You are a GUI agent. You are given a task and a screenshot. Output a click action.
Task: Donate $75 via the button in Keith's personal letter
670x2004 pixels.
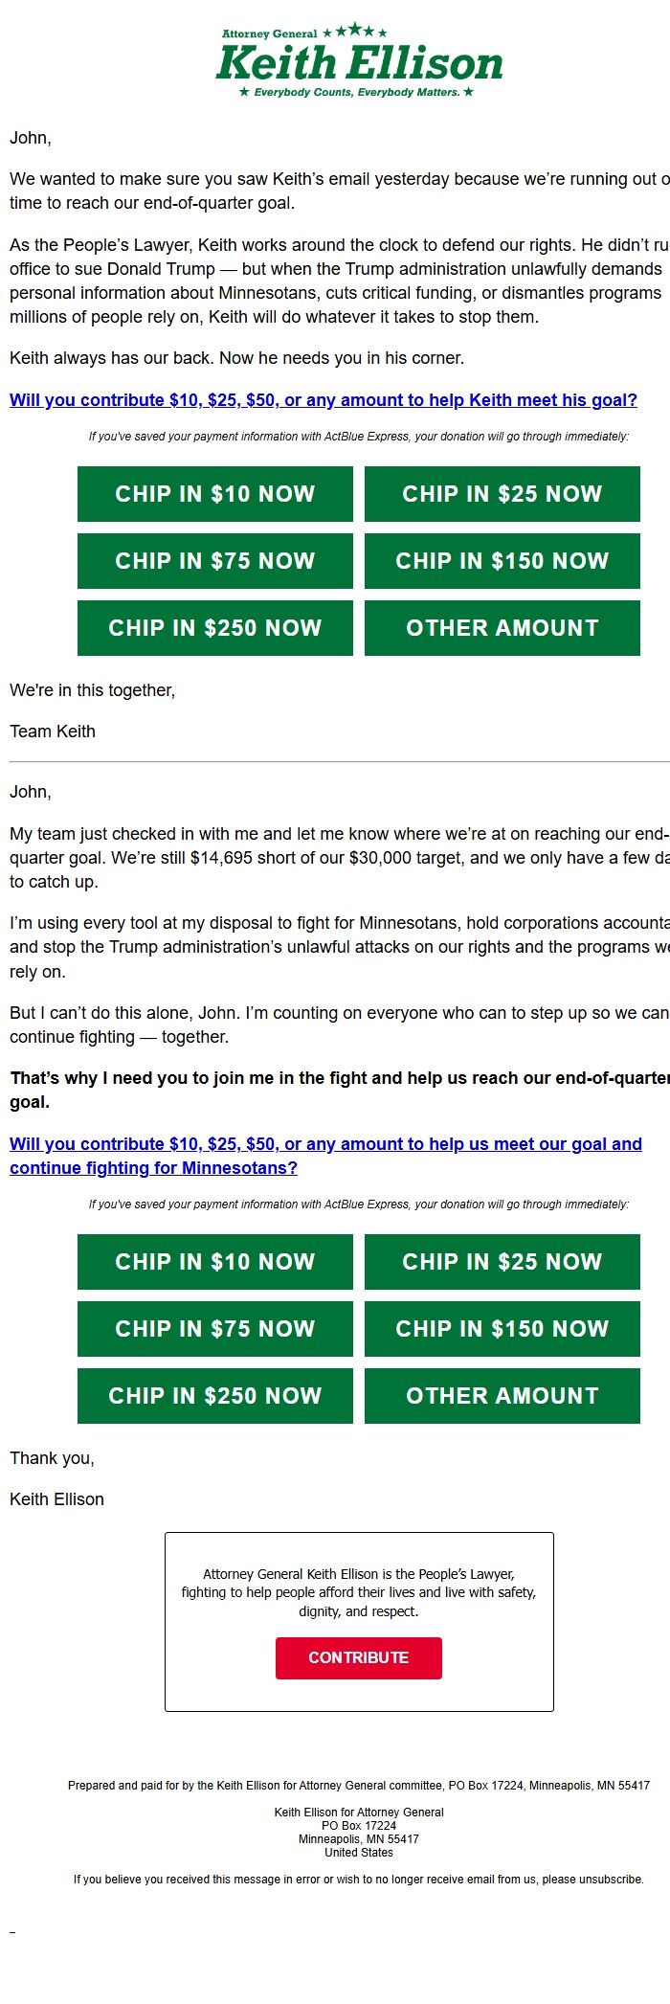[214, 1329]
